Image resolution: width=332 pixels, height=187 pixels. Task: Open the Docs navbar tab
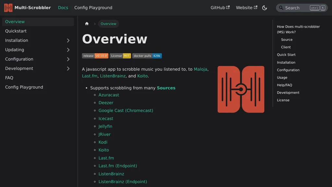coord(63,8)
